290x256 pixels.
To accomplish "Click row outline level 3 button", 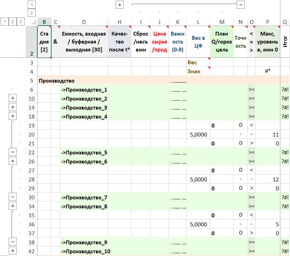I will [20, 22].
